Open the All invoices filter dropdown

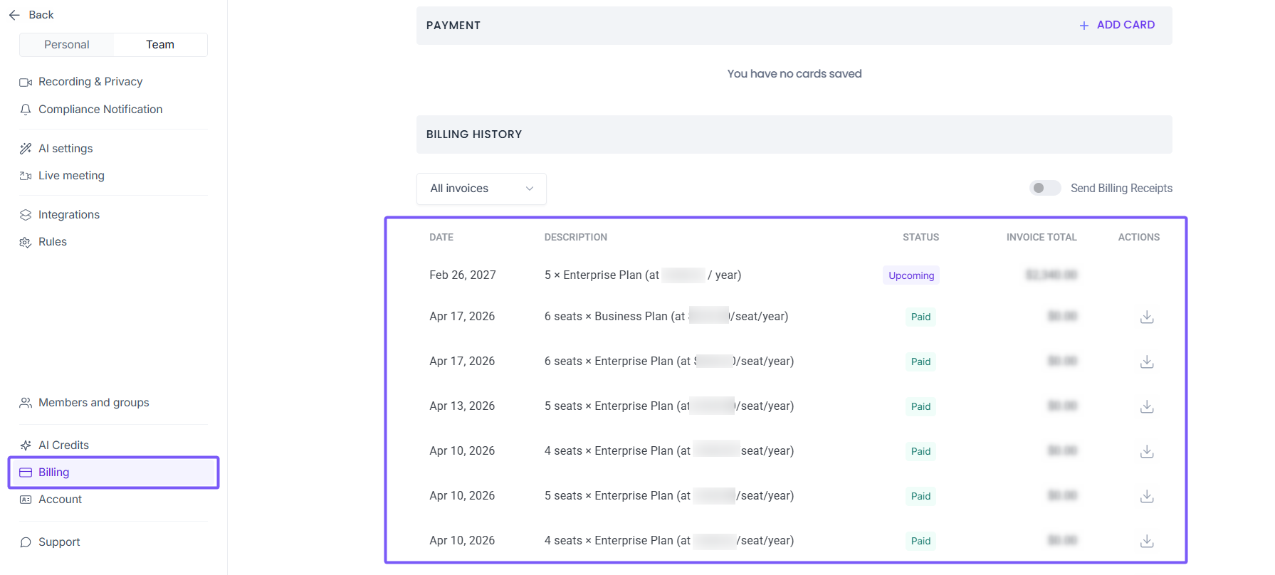(481, 189)
